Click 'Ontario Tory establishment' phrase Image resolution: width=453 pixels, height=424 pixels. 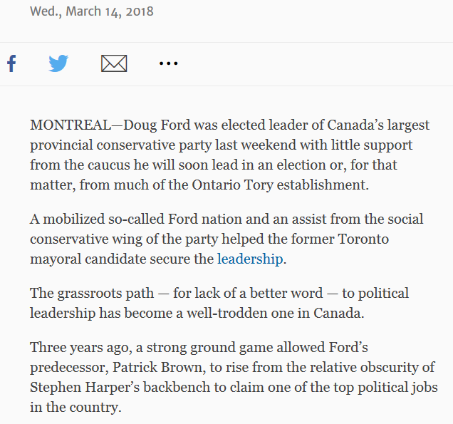pyautogui.click(x=280, y=185)
